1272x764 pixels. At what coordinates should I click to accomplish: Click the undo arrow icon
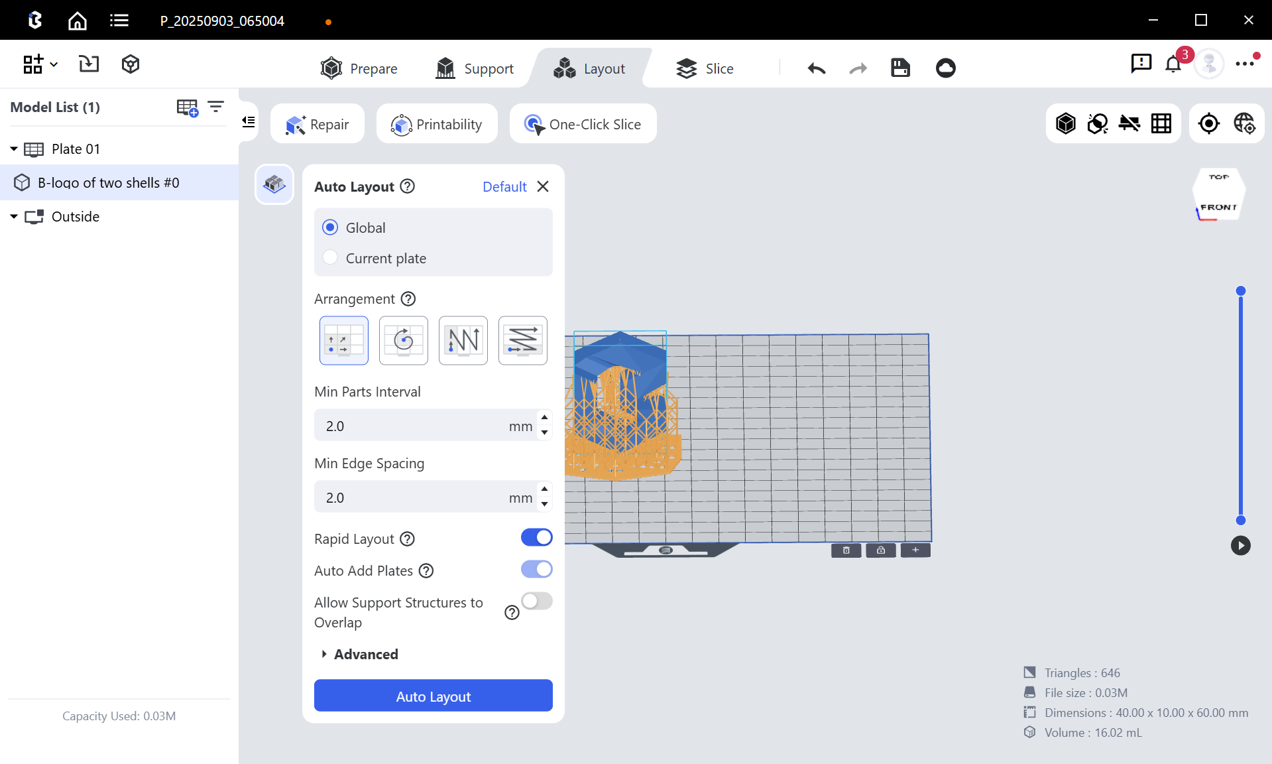817,68
